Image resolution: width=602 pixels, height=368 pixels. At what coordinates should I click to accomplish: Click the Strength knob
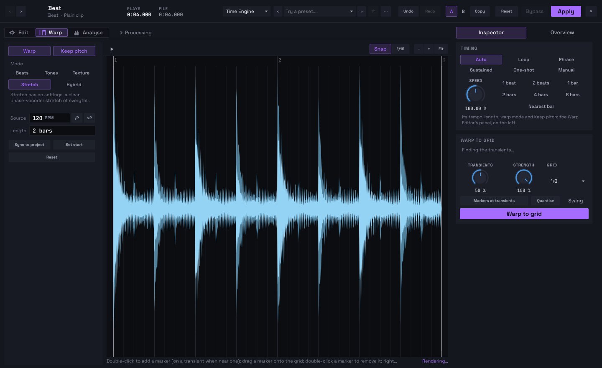click(524, 178)
